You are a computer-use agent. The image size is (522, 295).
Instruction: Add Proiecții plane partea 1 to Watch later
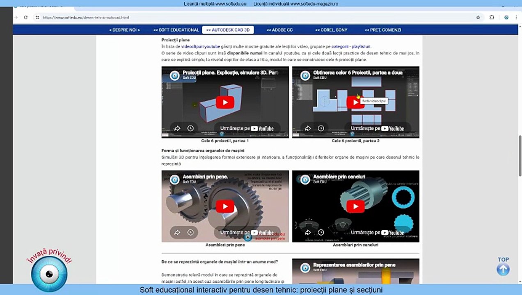190,128
